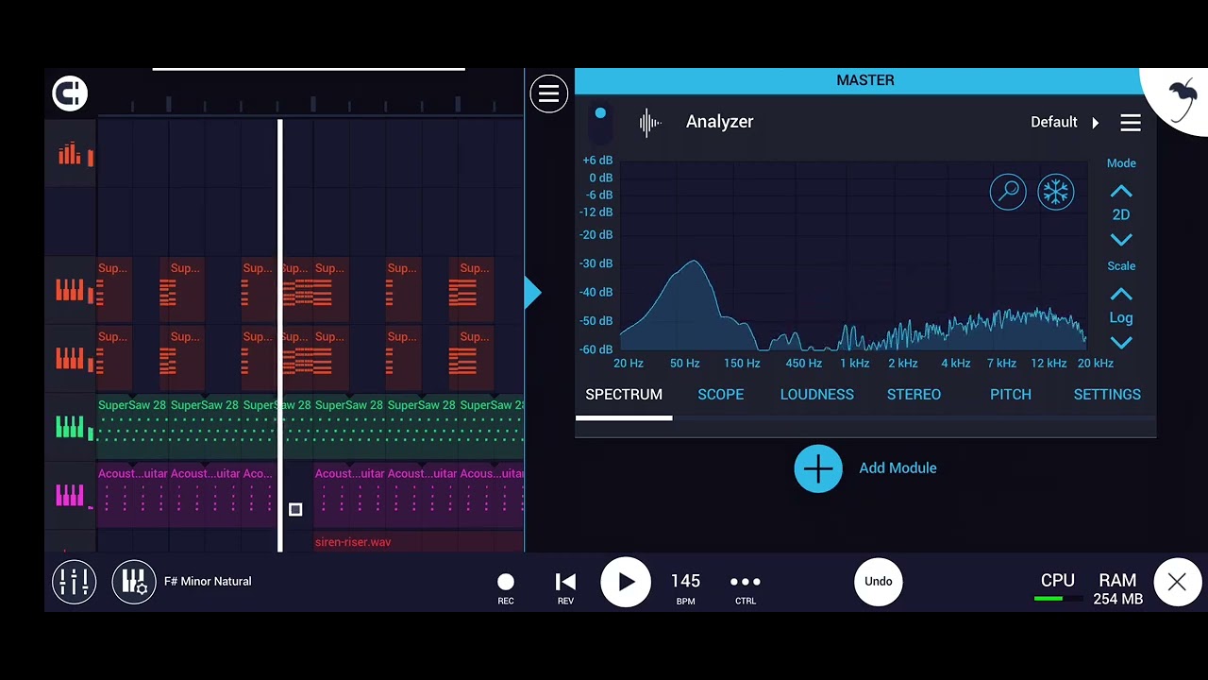Screen dimensions: 1208x680
Task: Close the panel with X button
Action: [1177, 583]
